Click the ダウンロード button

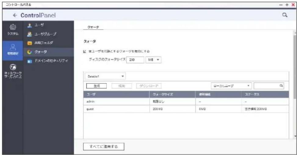149,86
